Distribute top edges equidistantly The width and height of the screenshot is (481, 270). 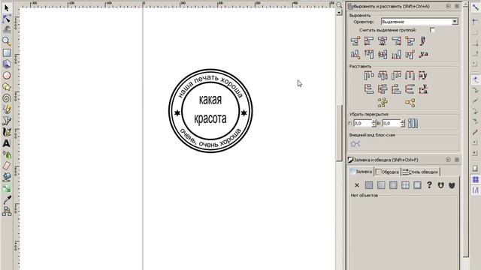click(x=369, y=89)
